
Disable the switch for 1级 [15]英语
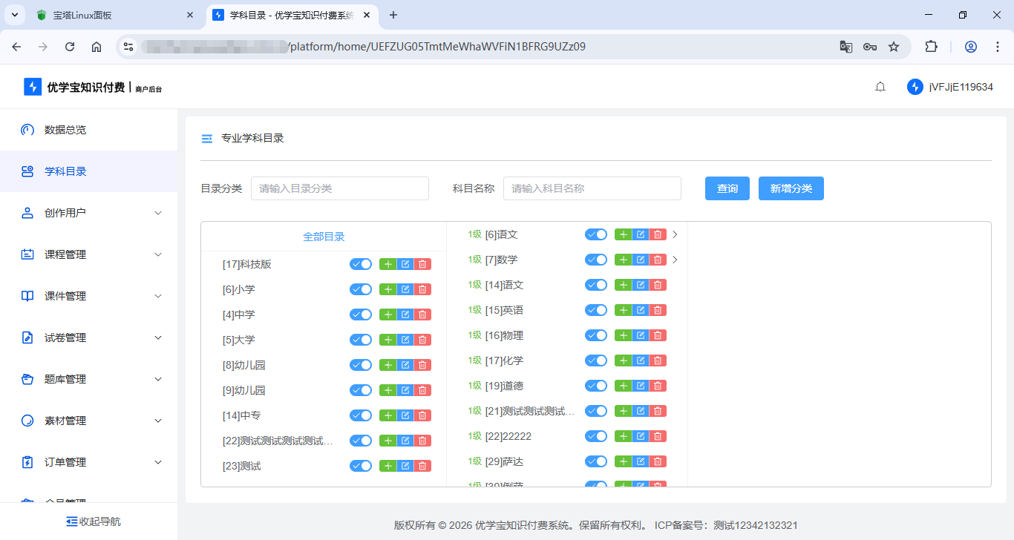596,309
